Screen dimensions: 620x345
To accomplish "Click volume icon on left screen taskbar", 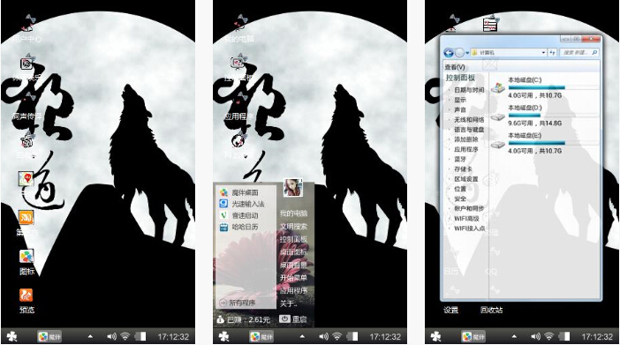I will tap(111, 337).
